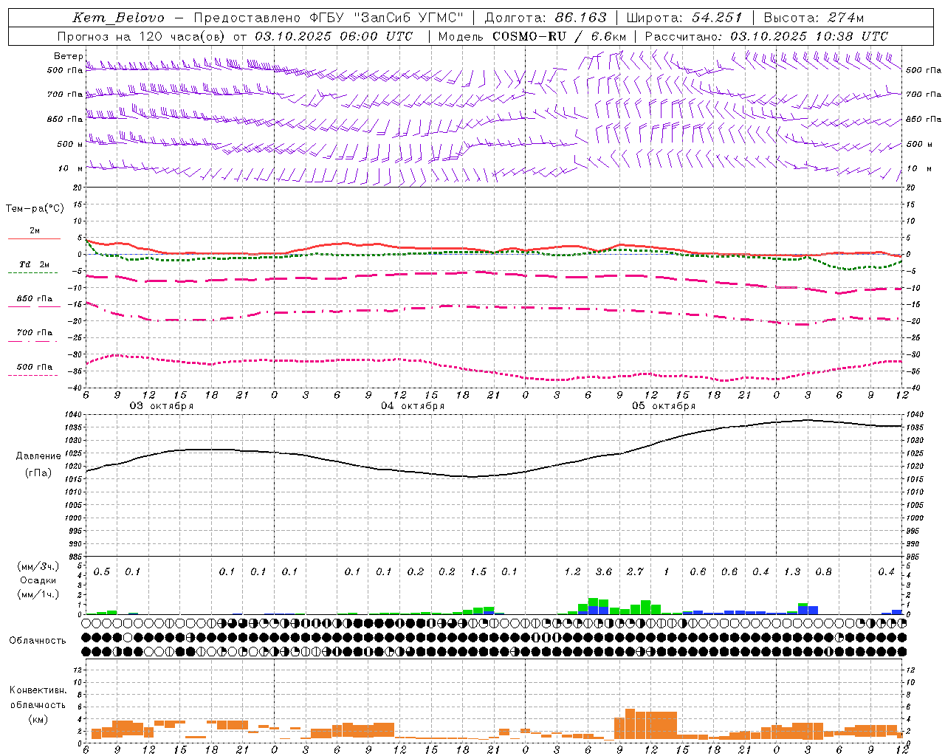Click the 700 гПа temperature legend entry

pyautogui.click(x=35, y=333)
